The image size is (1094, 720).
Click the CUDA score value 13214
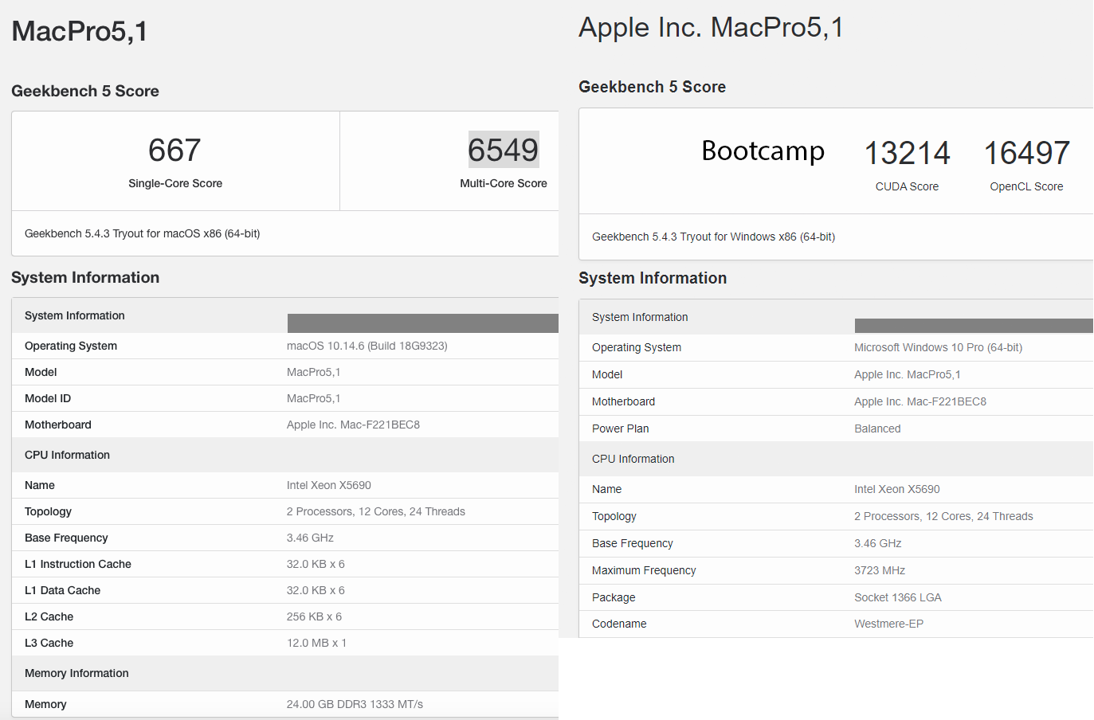(x=908, y=153)
